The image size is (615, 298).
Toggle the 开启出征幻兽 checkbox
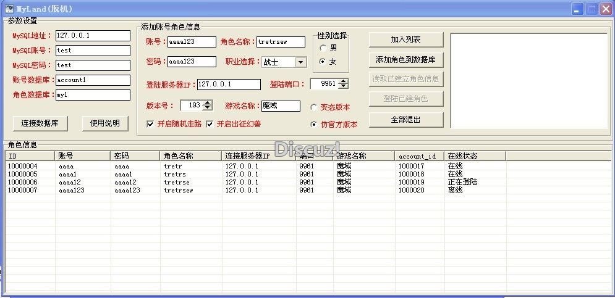[210, 124]
